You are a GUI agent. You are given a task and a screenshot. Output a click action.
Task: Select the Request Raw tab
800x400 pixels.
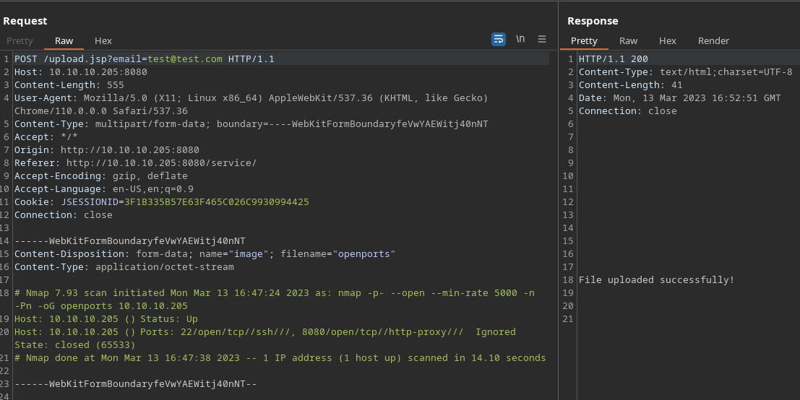pos(64,41)
